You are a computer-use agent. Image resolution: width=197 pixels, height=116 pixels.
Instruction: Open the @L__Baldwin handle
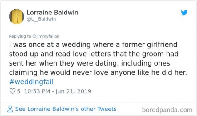(x=41, y=19)
